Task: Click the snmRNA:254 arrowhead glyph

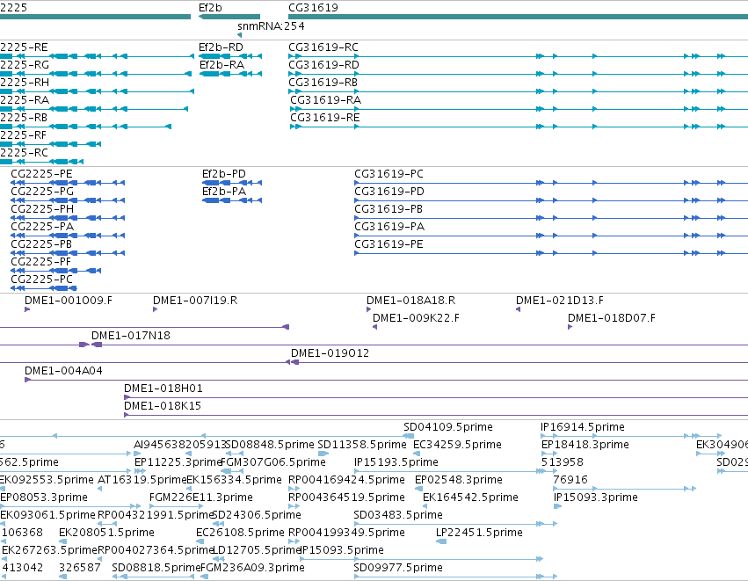Action: [239, 35]
